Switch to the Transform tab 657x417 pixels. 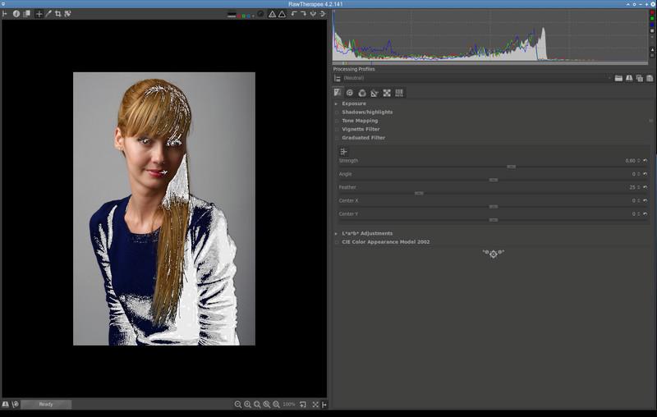click(374, 93)
